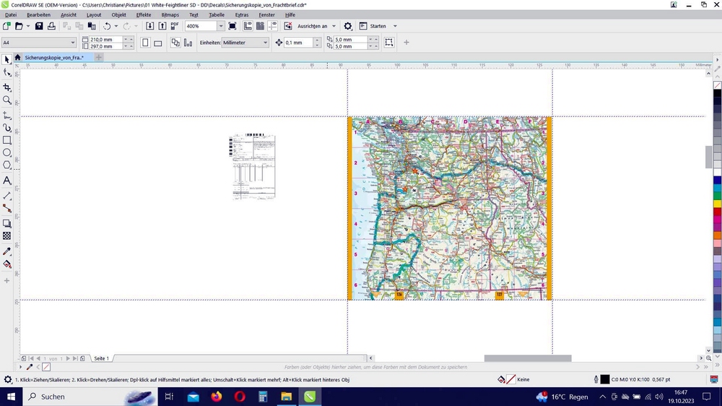Toggle the grid display button

click(x=260, y=26)
